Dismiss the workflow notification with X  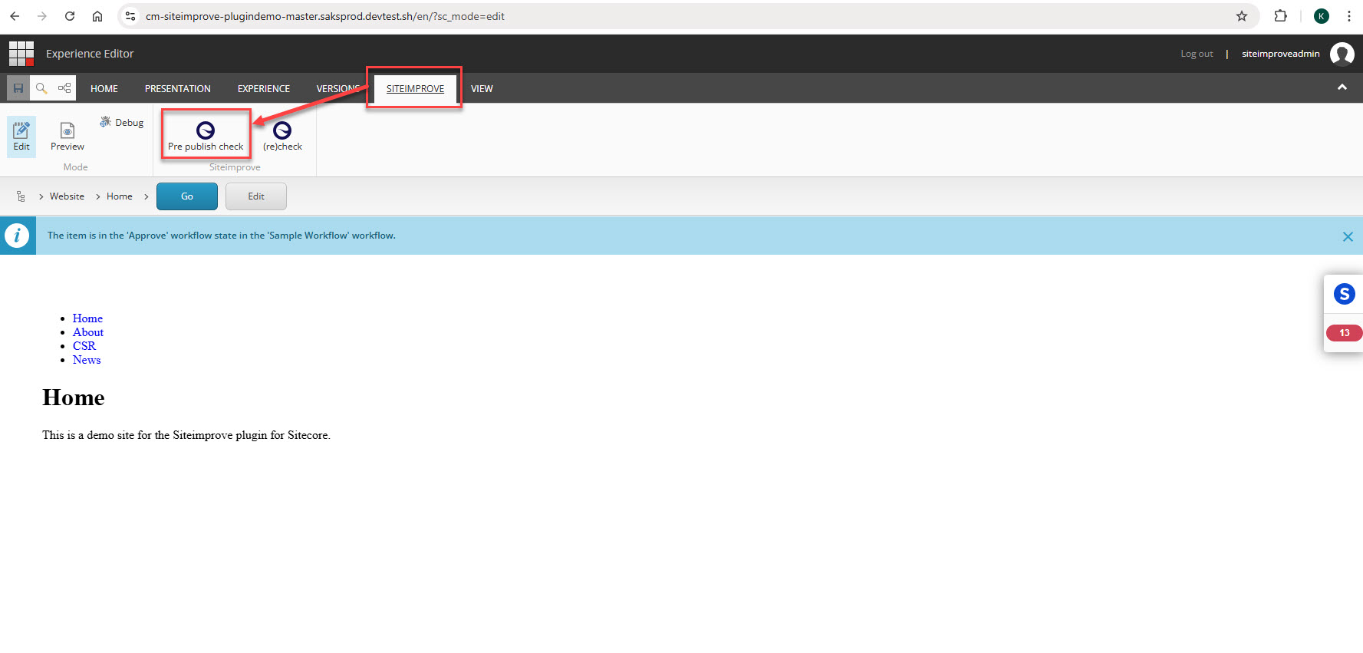[1348, 236]
